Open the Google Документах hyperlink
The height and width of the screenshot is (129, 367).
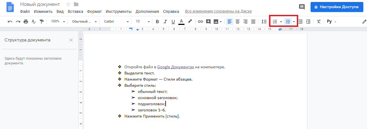175,67
